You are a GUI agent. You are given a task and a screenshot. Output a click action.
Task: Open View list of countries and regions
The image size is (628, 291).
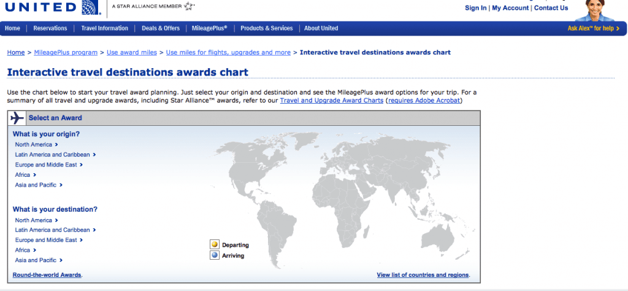[x=423, y=275]
